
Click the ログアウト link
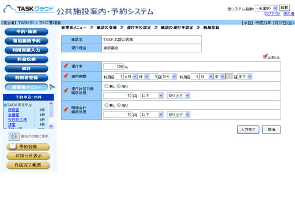pyautogui.click(x=273, y=14)
